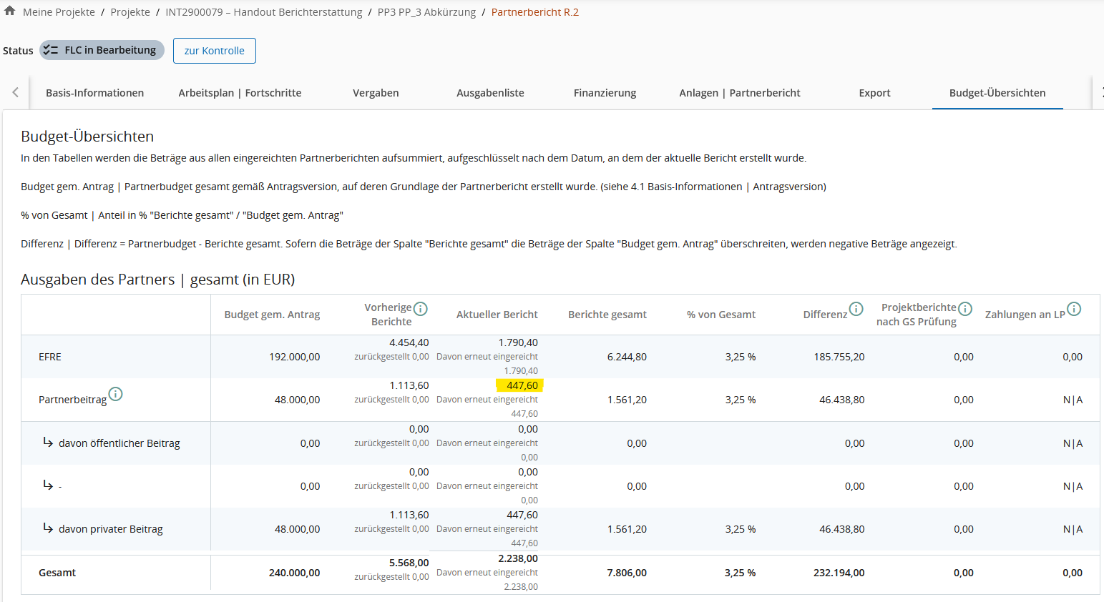Open the Export tab
This screenshot has width=1104, height=602.
pyautogui.click(x=874, y=93)
